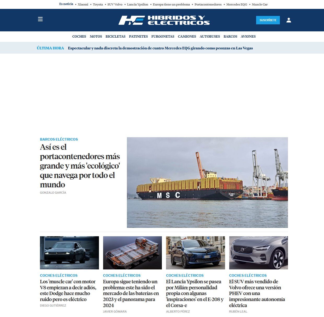This screenshot has width=324, height=317.
Task: Open the CAMIONES section
Action: click(x=187, y=37)
